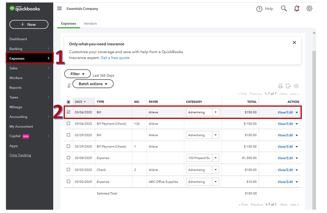Open Sales in the sidebar
Viewport: 327px width, 213px height.
coord(29,68)
